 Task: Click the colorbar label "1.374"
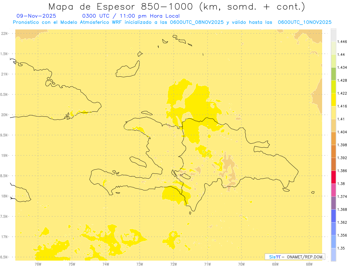[x=342, y=197]
